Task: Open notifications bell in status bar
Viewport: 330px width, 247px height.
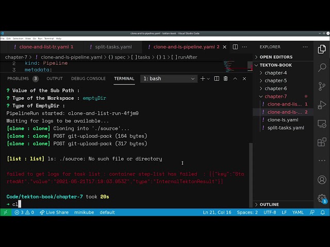Action: pyautogui.click(x=322, y=213)
